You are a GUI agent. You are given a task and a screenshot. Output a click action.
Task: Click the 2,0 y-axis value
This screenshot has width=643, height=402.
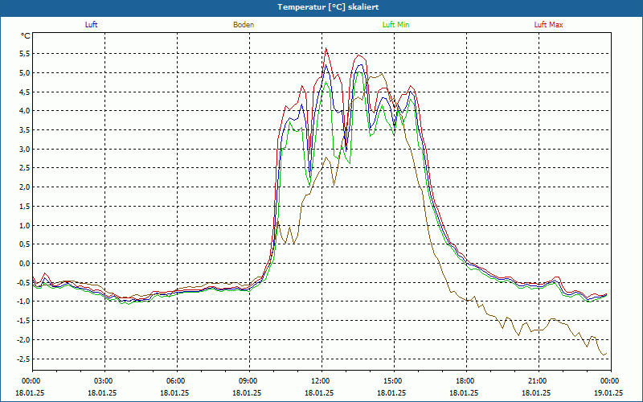(x=24, y=187)
